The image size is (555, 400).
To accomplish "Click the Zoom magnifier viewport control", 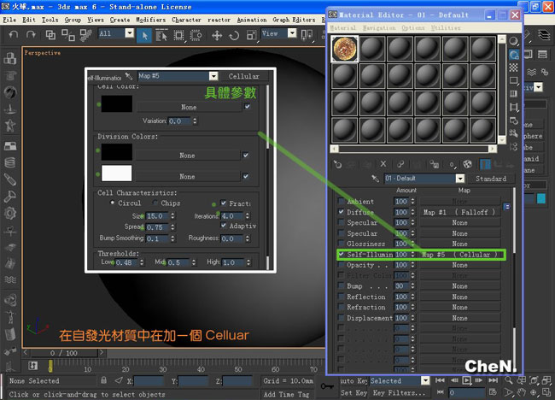I will click(x=509, y=380).
